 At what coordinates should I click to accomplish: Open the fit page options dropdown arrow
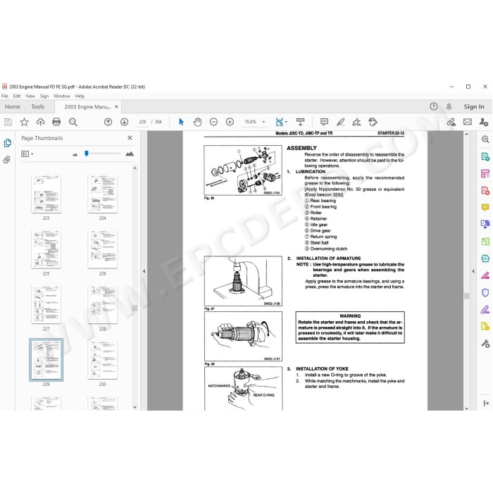(x=286, y=122)
